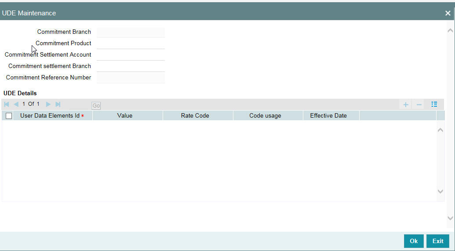Click the dialog scrollbar up arrow
455x251 pixels.
pyautogui.click(x=450, y=30)
